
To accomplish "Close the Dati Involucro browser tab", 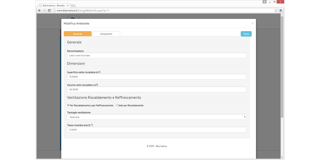I will [x=68, y=5].
